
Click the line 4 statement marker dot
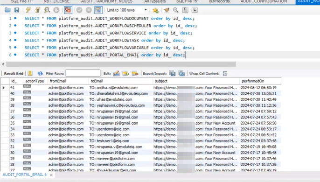pyautogui.click(x=15, y=40)
